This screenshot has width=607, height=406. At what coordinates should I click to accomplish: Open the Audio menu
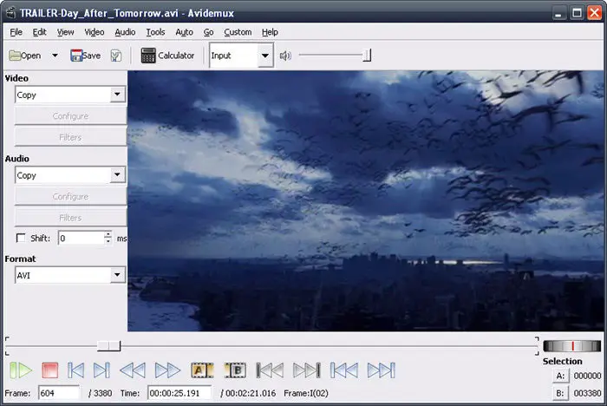point(125,32)
